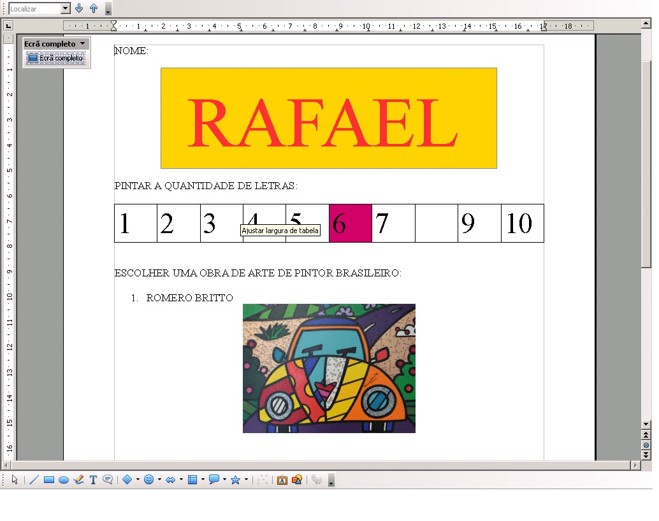Toggle the Edit Points icon
This screenshot has width=659, height=521.
pos(263,480)
